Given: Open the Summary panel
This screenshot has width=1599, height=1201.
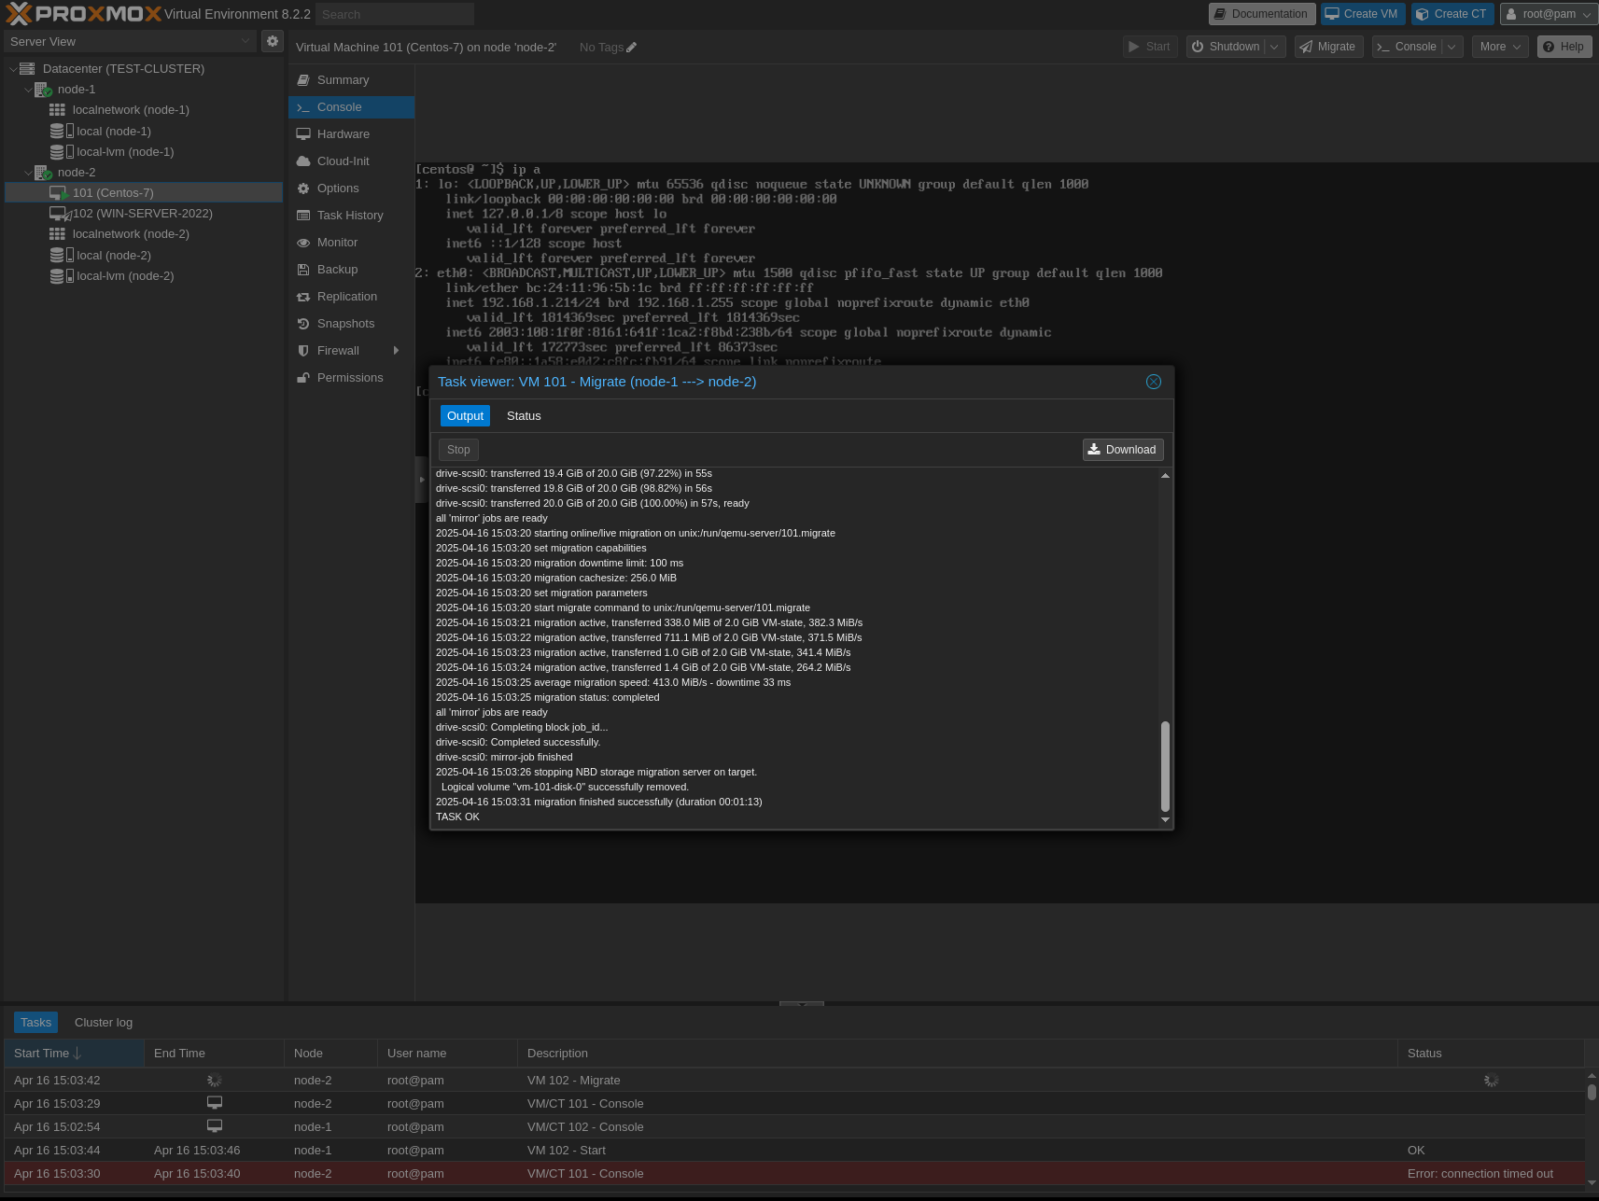Looking at the screenshot, I should coord(343,79).
